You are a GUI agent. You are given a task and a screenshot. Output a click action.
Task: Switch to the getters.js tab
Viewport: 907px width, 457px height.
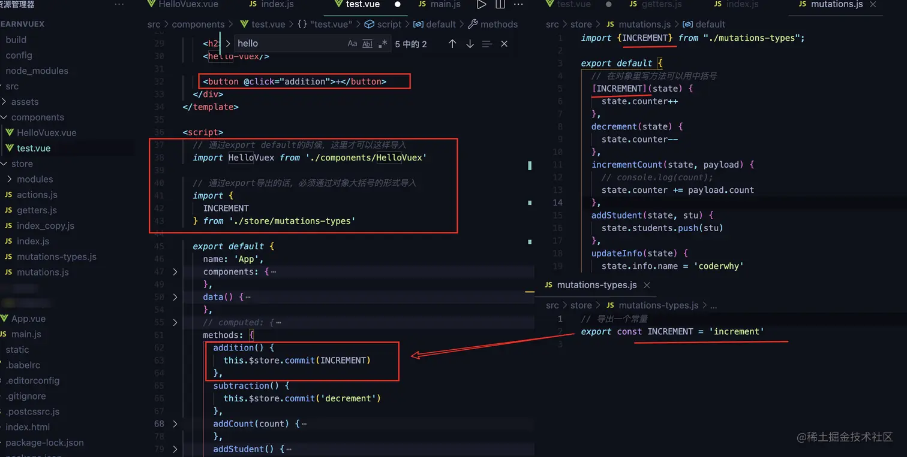click(x=656, y=4)
